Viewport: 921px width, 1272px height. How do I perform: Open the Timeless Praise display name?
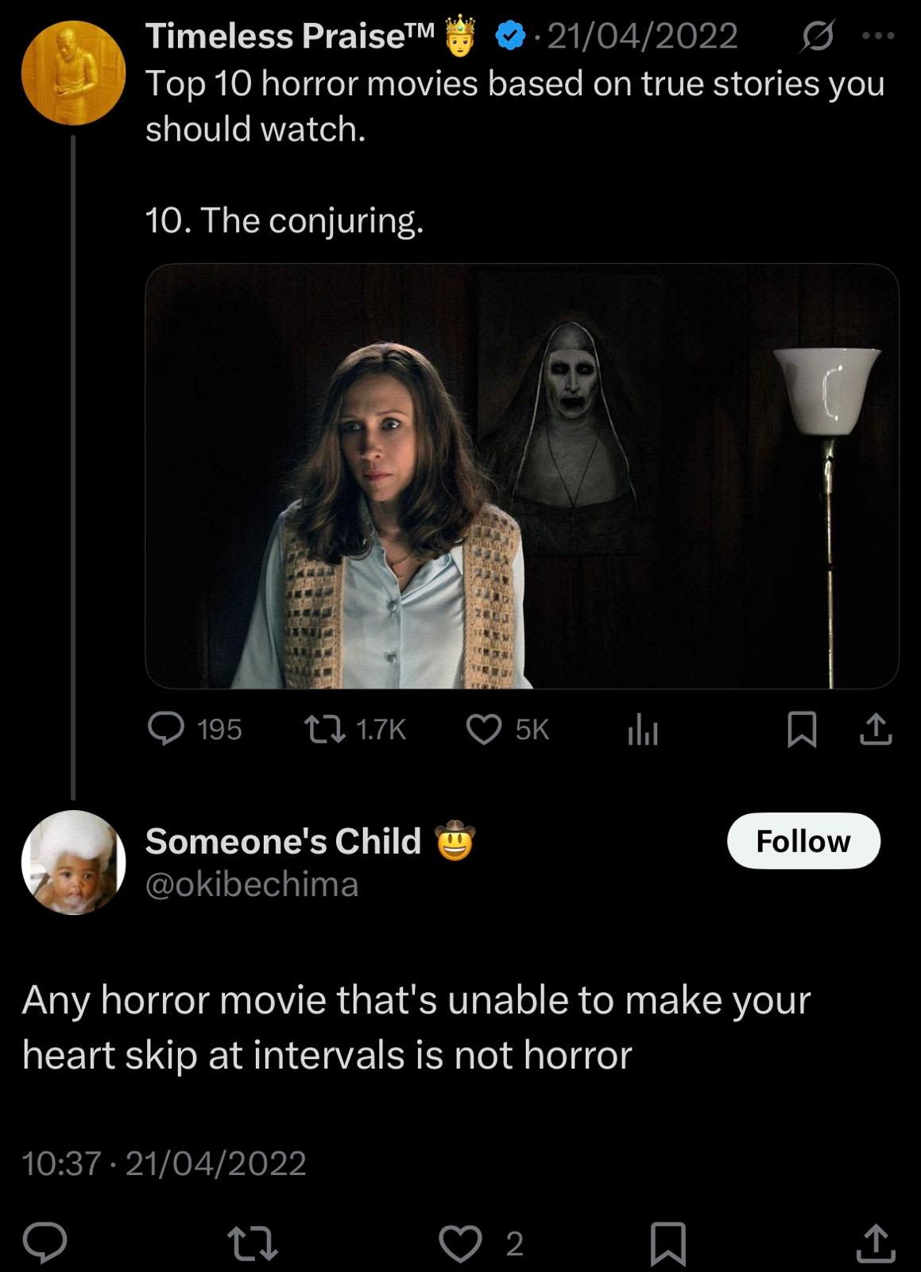[x=289, y=36]
